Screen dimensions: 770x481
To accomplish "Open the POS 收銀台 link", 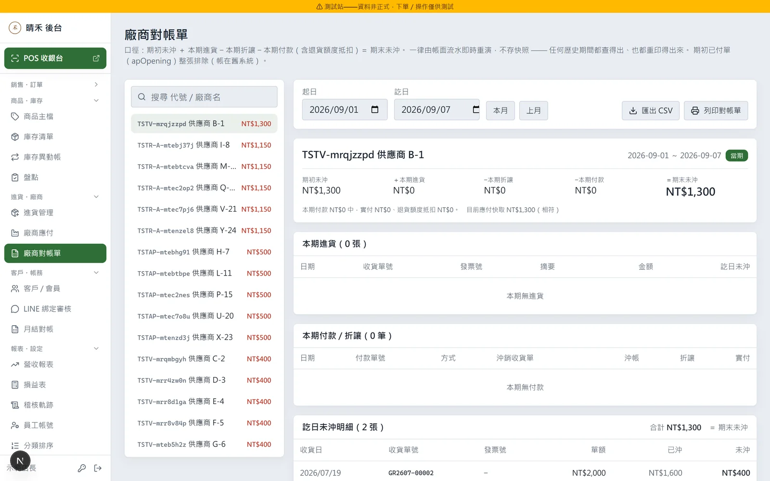I will pyautogui.click(x=55, y=58).
